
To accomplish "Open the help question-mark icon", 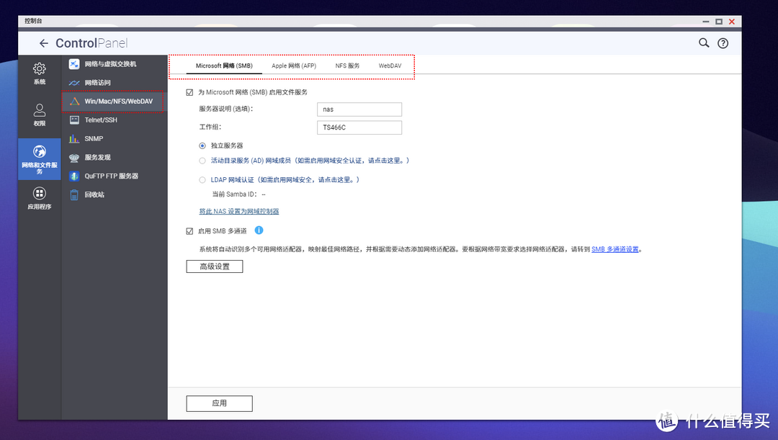I will pyautogui.click(x=723, y=43).
